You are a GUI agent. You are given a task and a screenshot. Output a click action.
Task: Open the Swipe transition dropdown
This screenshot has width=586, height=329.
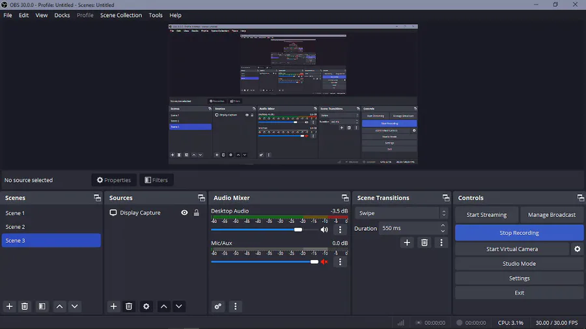401,213
